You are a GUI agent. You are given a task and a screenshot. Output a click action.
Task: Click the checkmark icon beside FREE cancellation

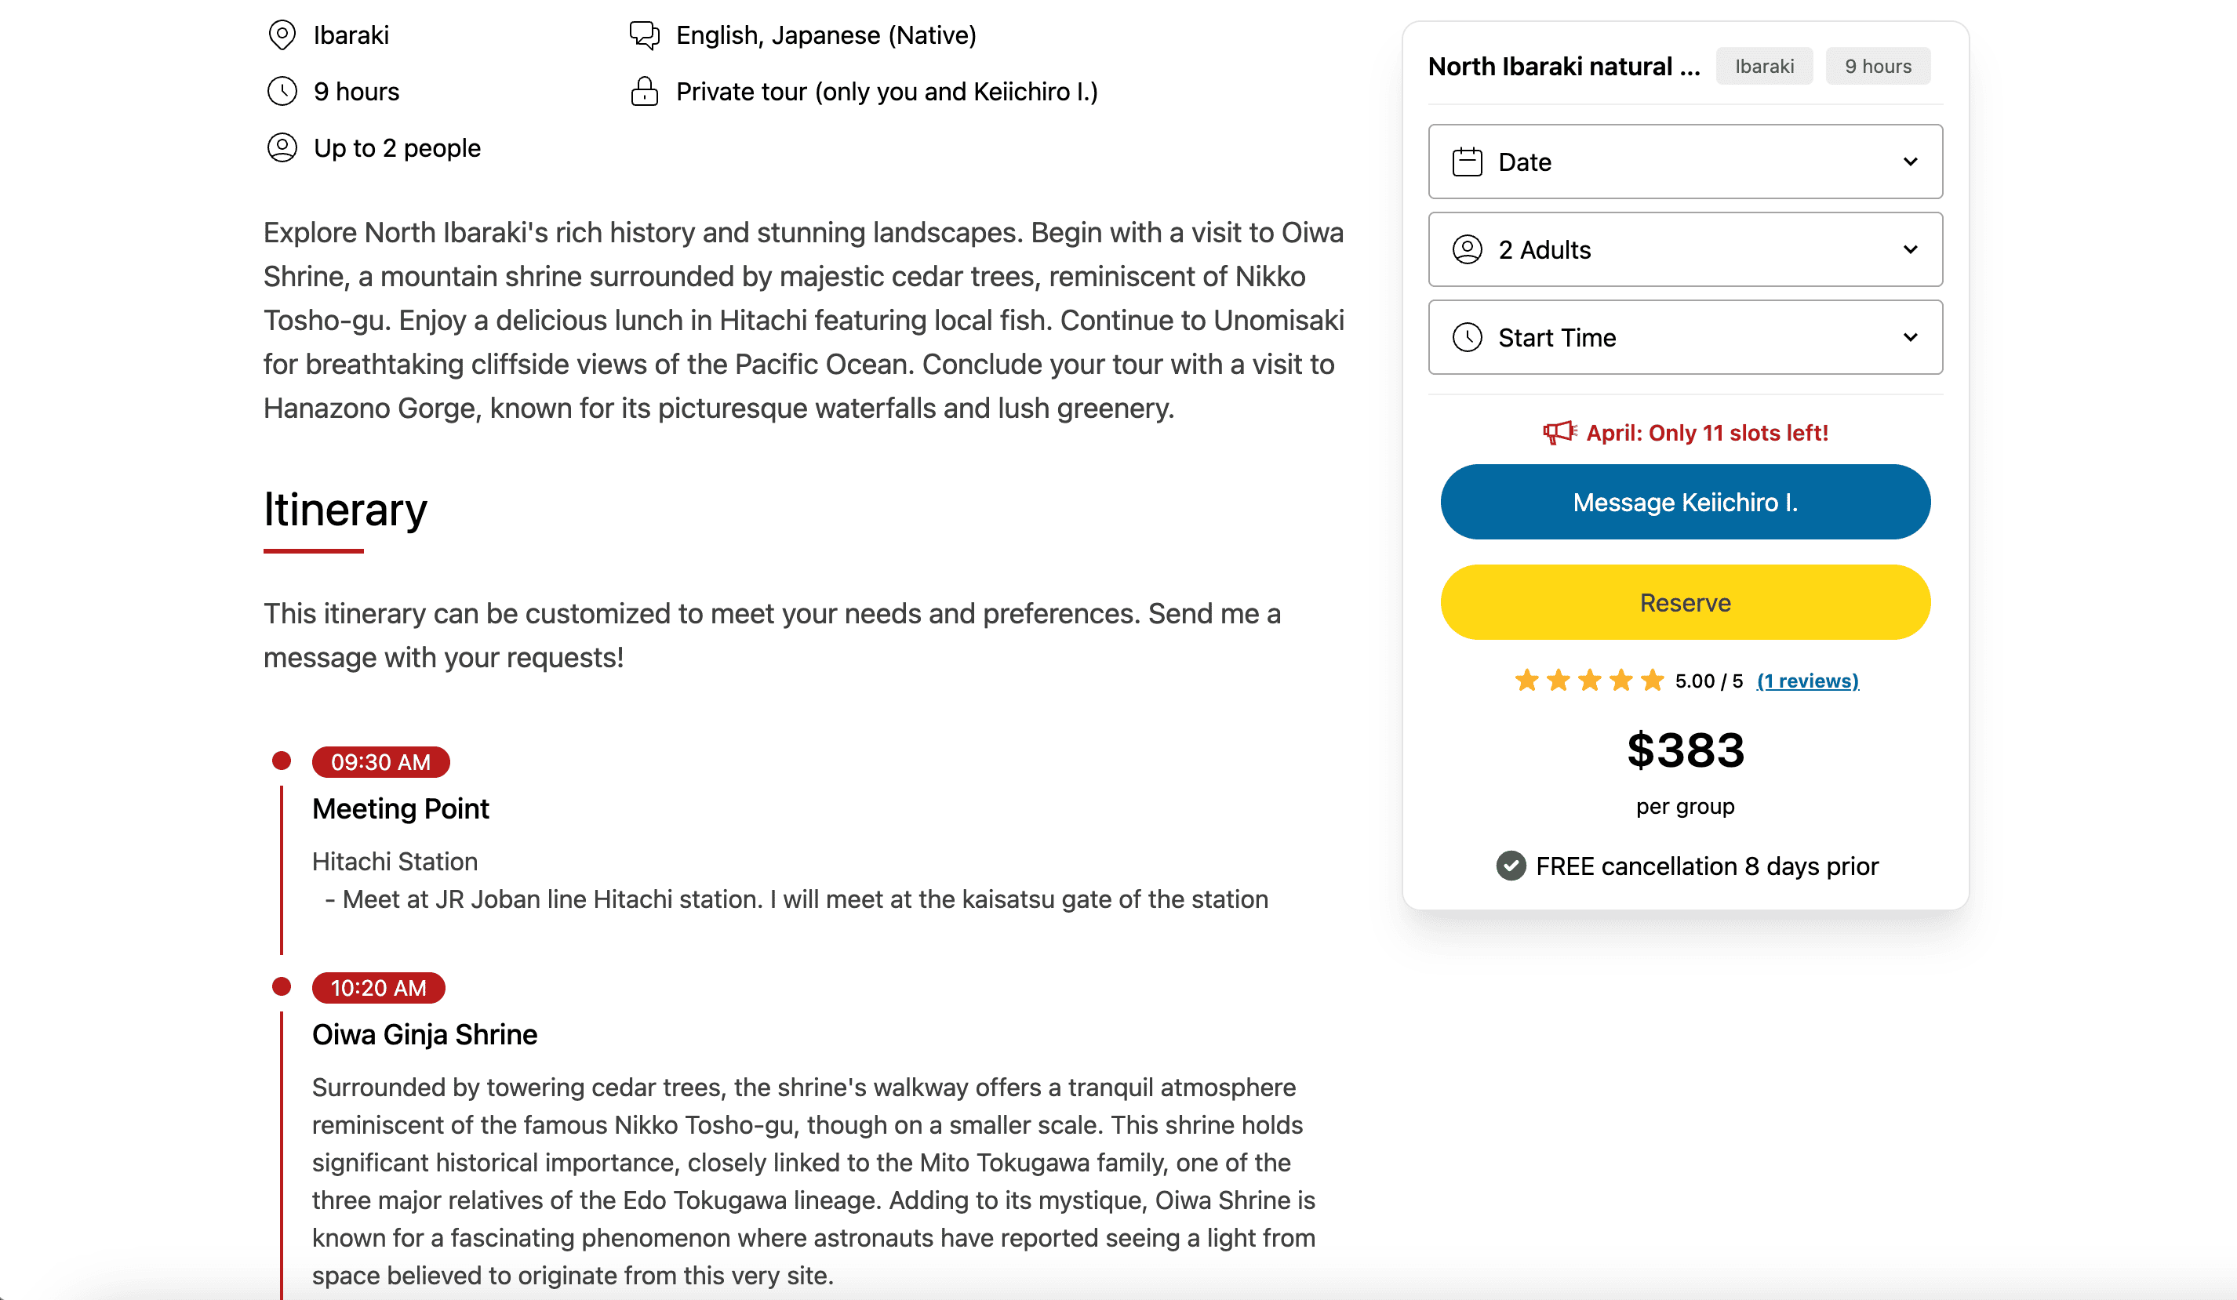[1511, 866]
